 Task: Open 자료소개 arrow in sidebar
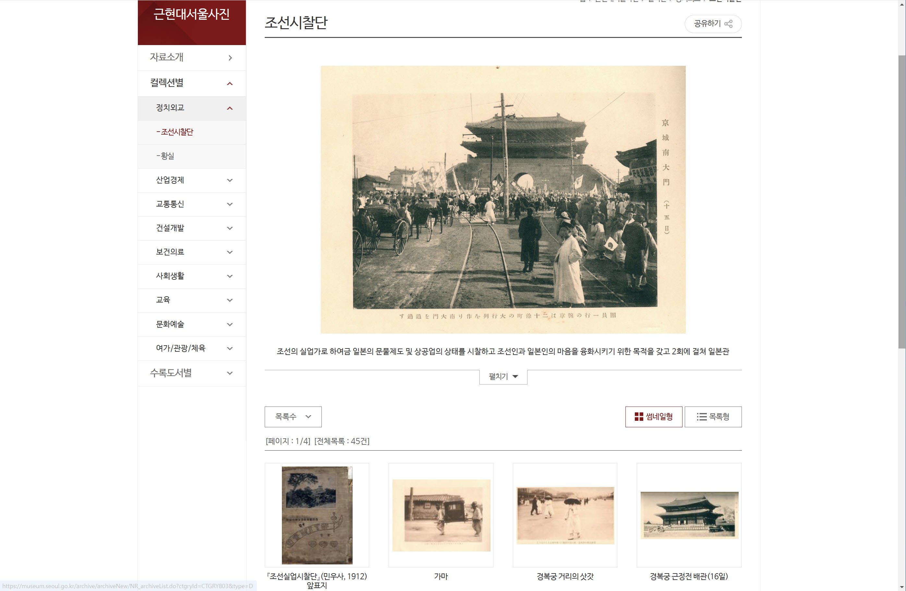pyautogui.click(x=230, y=58)
